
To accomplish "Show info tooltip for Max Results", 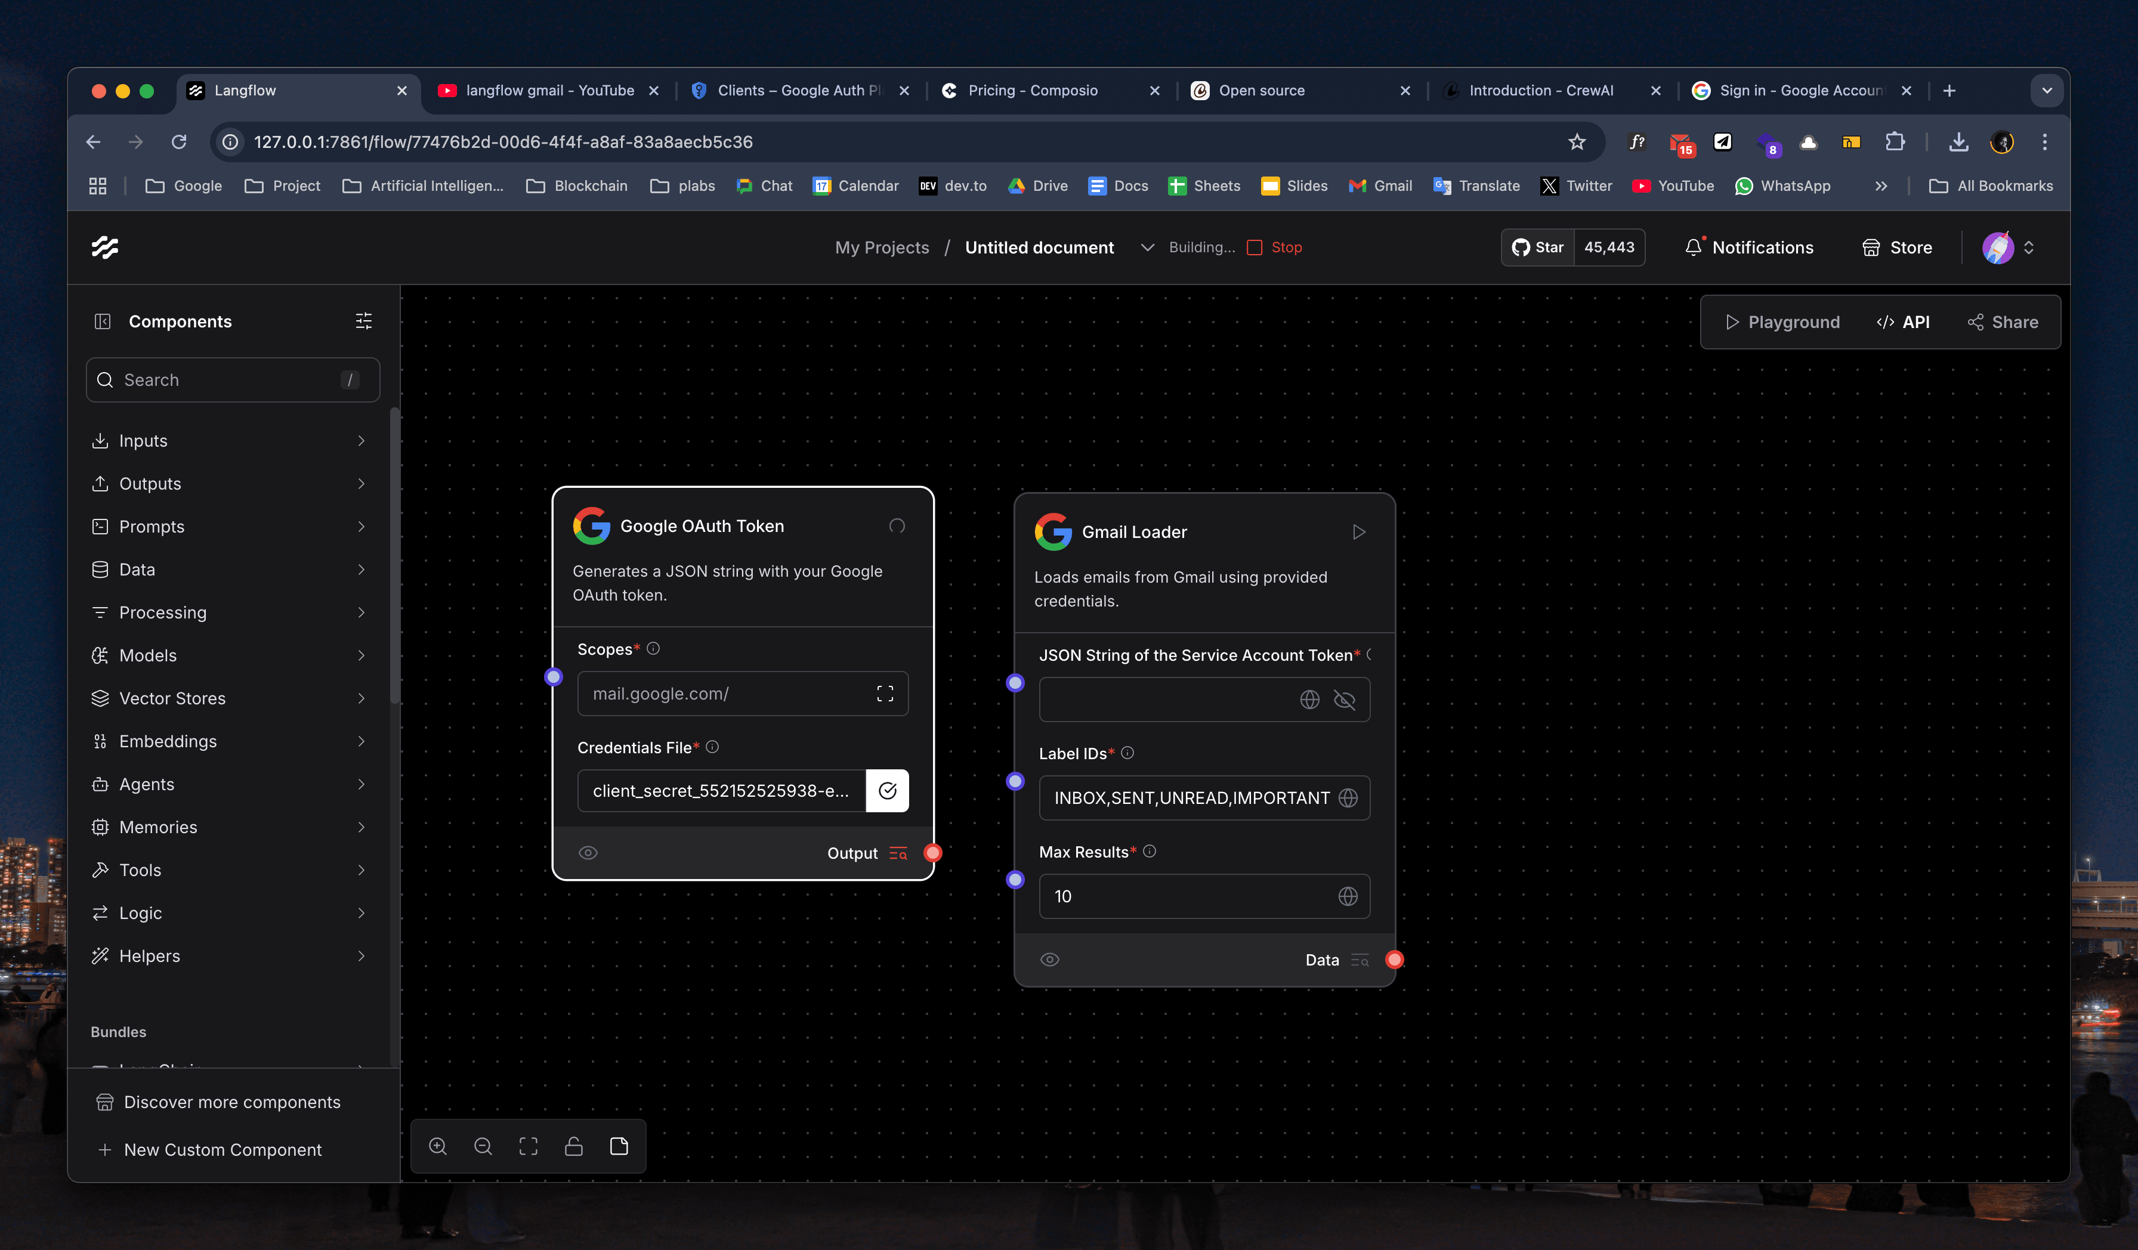I will click(1150, 852).
